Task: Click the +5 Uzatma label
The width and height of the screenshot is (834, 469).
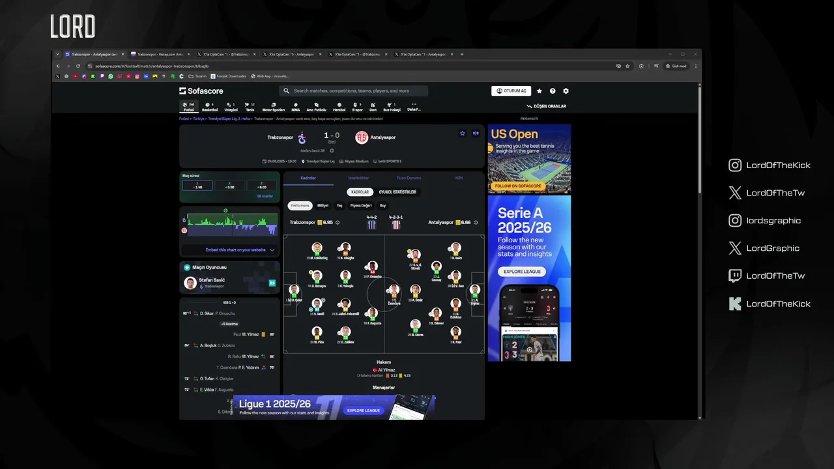Action: 229,324
